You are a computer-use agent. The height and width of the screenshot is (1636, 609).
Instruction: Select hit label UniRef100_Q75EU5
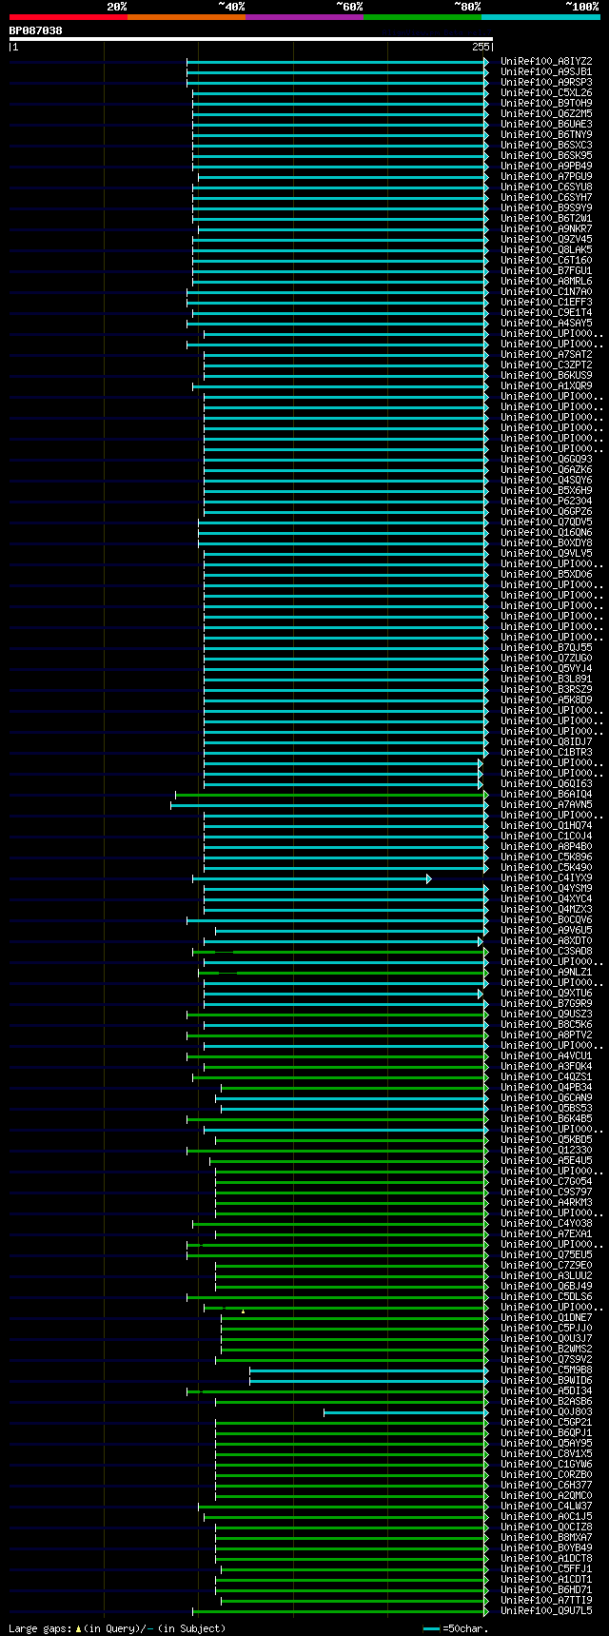pos(546,1255)
